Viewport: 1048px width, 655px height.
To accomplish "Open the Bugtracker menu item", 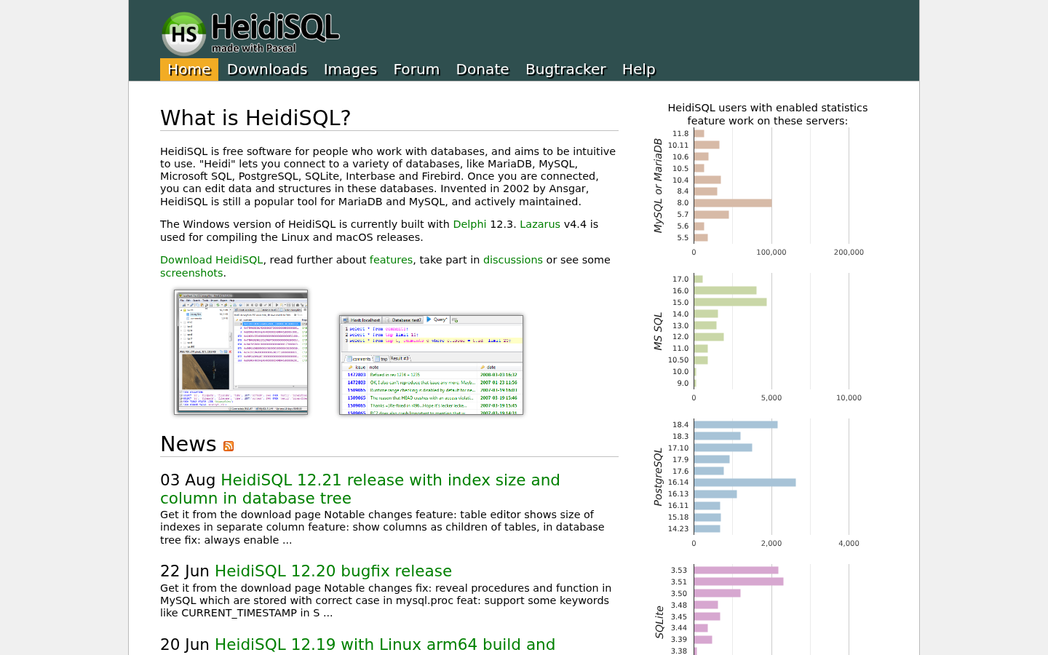I will [x=565, y=69].
